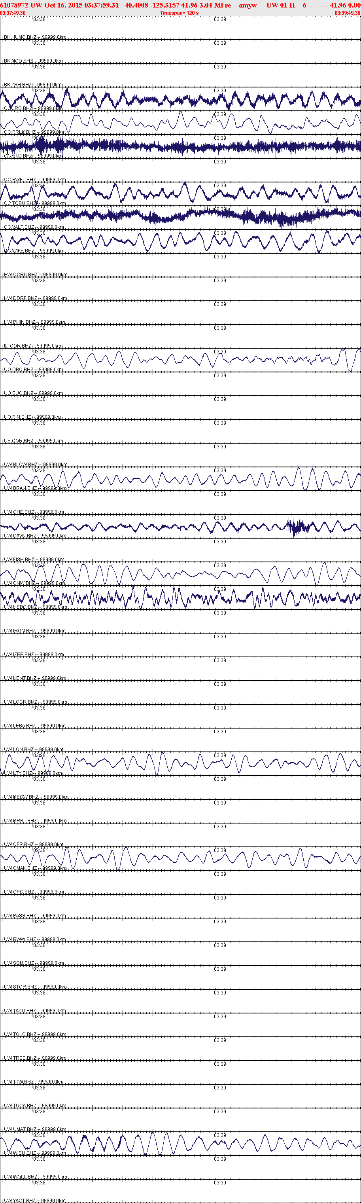This screenshot has width=361, height=1203.
Task: Select the UW.BLOW.BHZ station label
Action: pos(36,465)
